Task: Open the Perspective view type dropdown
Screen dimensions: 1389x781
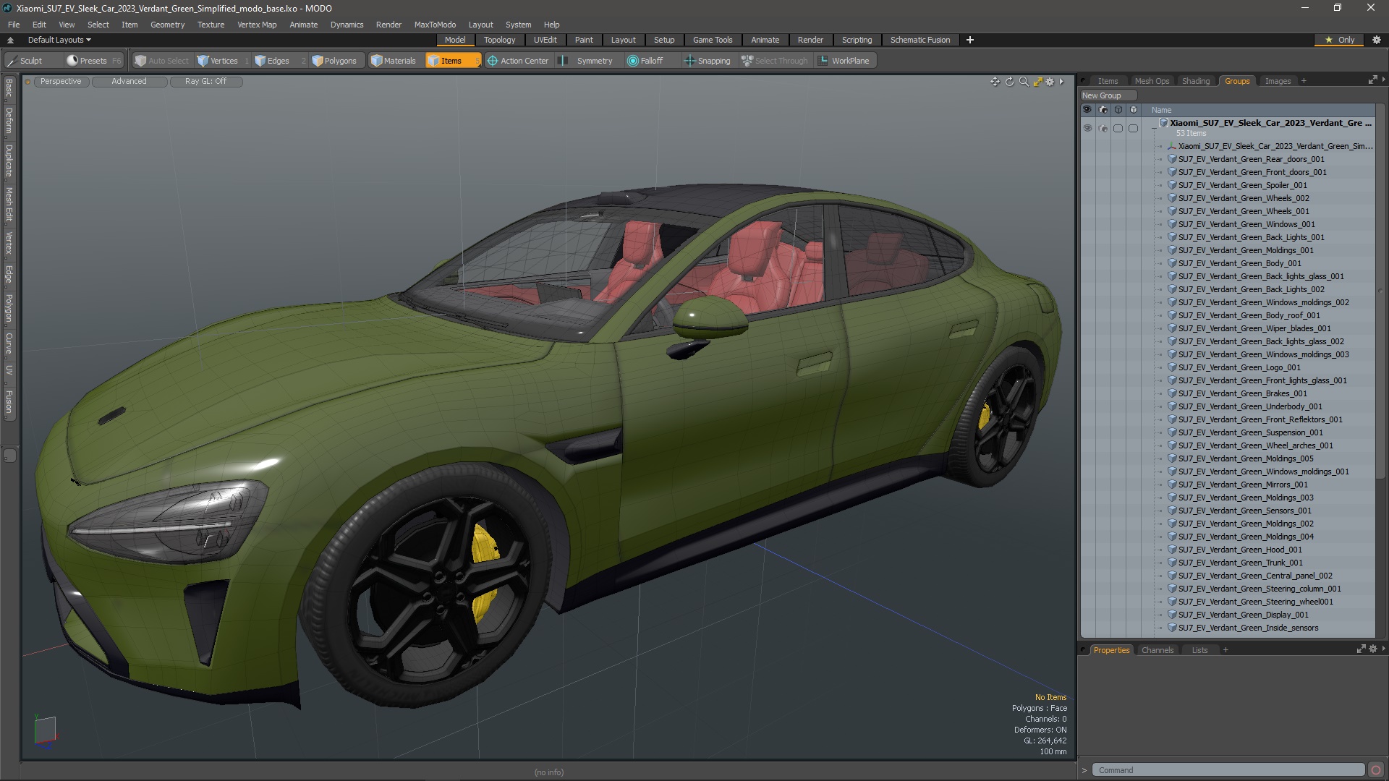Action: [61, 82]
